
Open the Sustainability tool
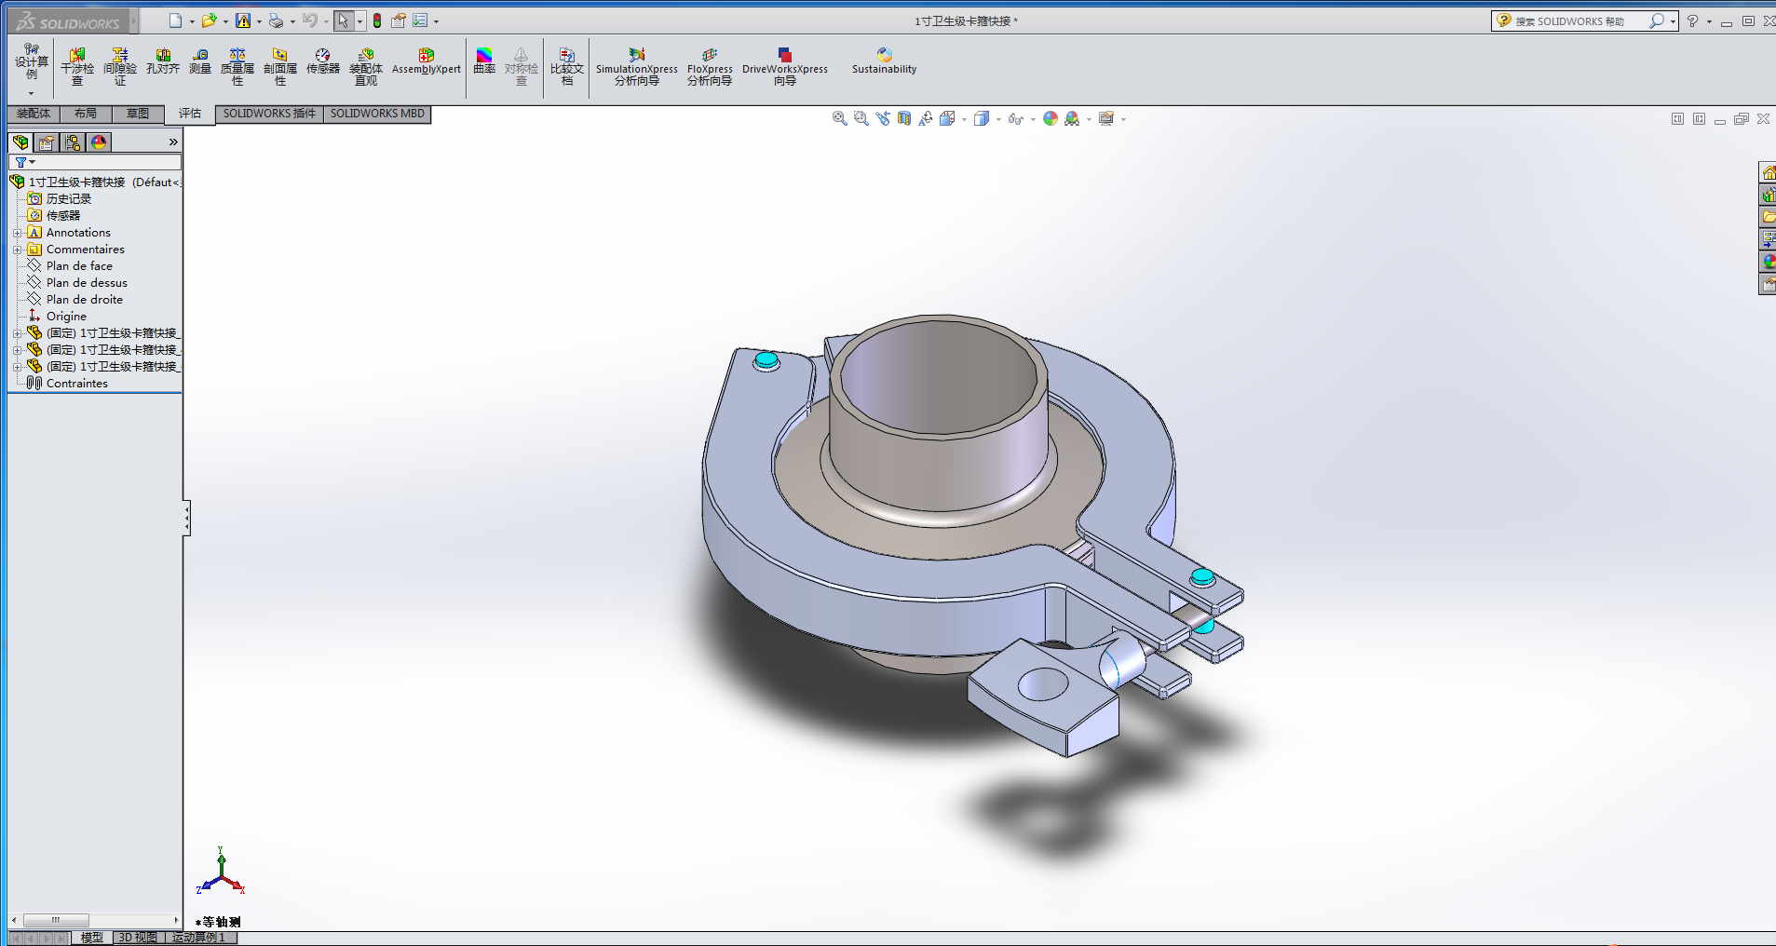[x=884, y=61]
